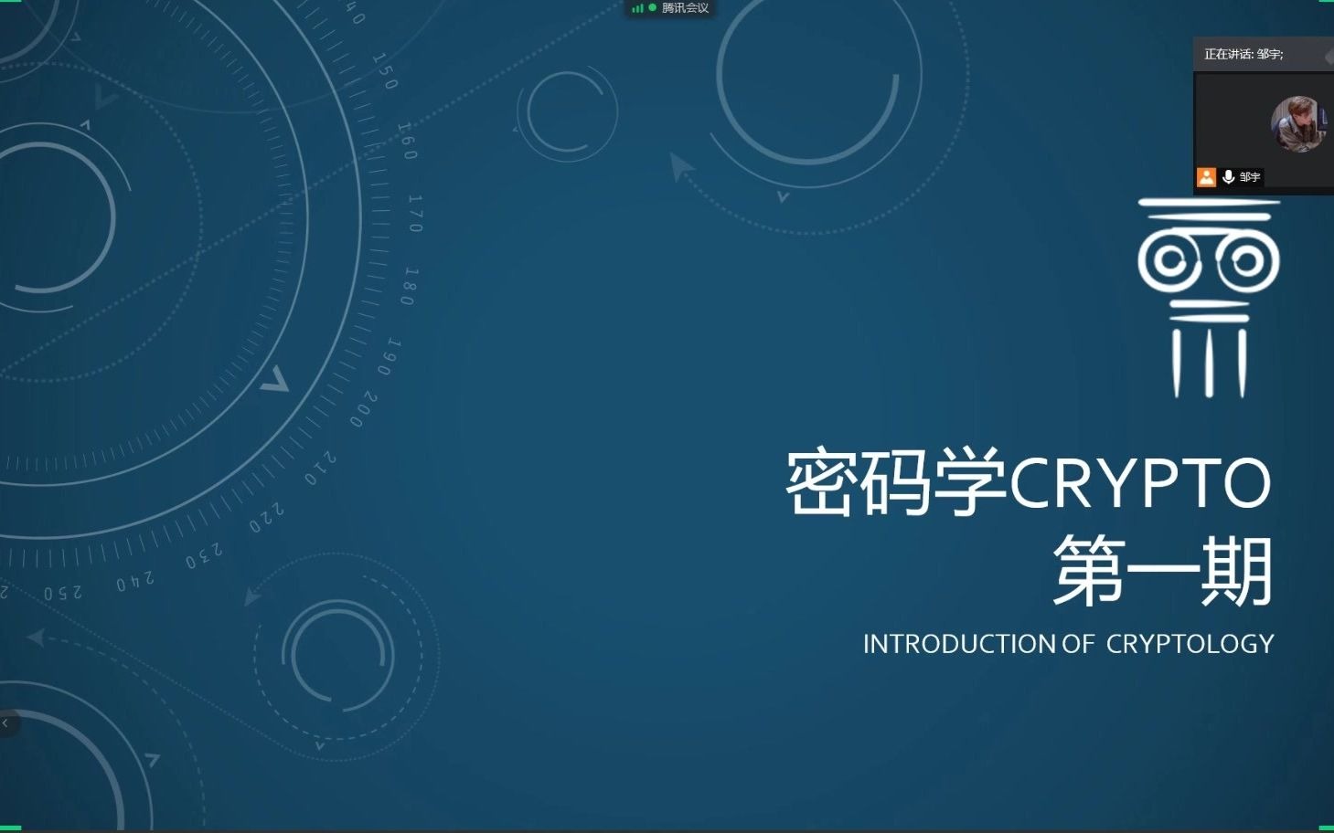
Task: Click the microphone icon beside 邹宇
Action: coord(1228,177)
